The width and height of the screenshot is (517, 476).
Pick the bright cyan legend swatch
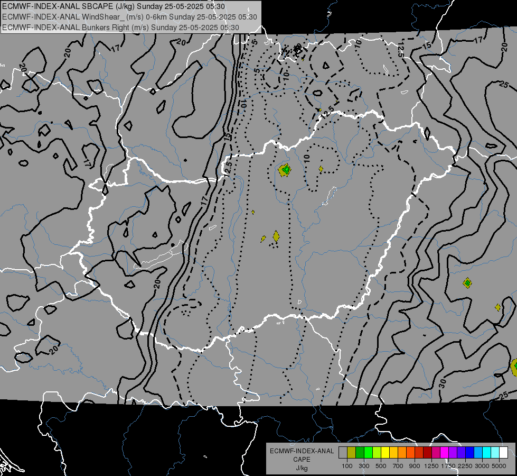click(487, 452)
